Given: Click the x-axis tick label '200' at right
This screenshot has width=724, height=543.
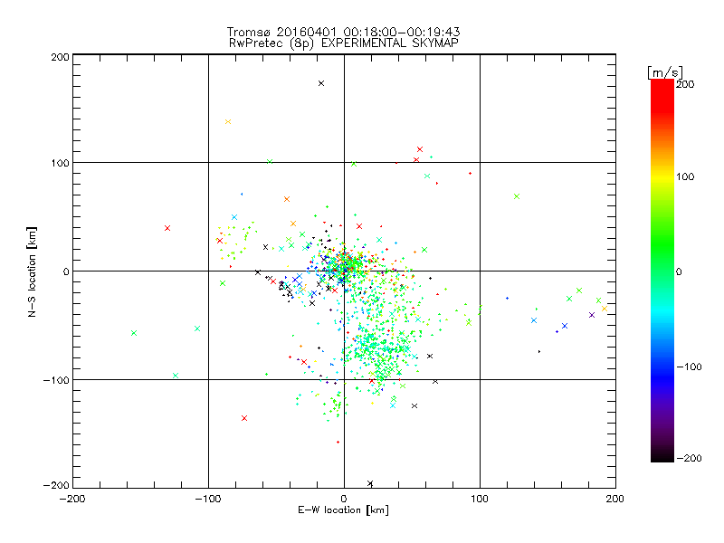Looking at the screenshot, I should coord(615,499).
